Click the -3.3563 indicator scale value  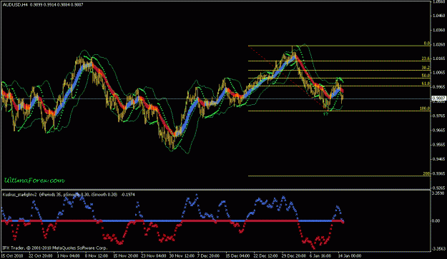pos(438,249)
